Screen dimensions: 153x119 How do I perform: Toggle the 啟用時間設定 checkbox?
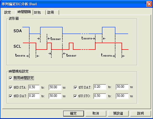(10, 78)
